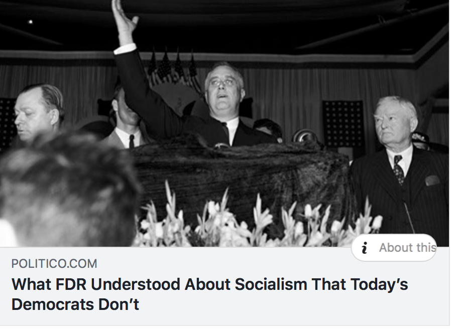Image resolution: width=452 pixels, height=329 pixels.
Task: Open the 'What FDR Understood About Socialism' headline
Action: pyautogui.click(x=209, y=284)
